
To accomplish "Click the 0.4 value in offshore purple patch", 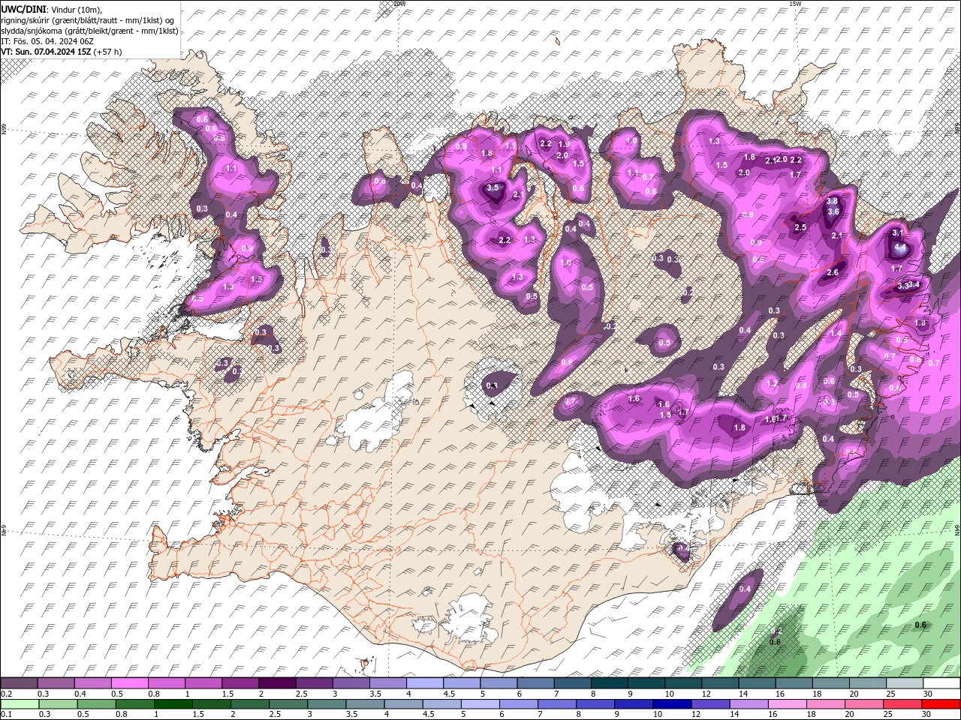I will [745, 589].
